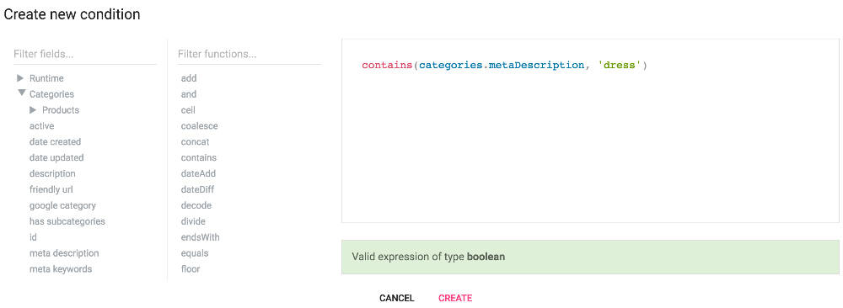Image resolution: width=843 pixels, height=308 pixels.
Task: Choose the 'concat' function
Action: point(196,142)
